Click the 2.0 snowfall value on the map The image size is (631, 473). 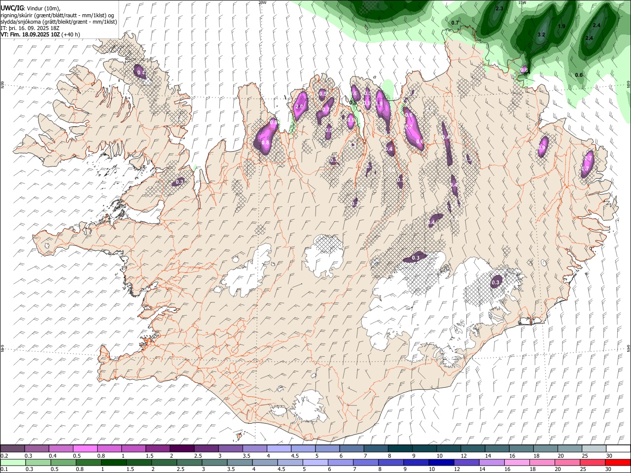click(x=299, y=107)
